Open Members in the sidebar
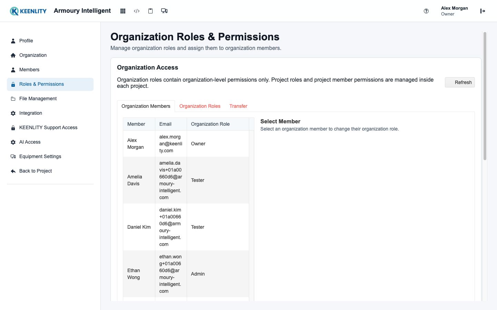This screenshot has height=310, width=497. (x=50, y=70)
